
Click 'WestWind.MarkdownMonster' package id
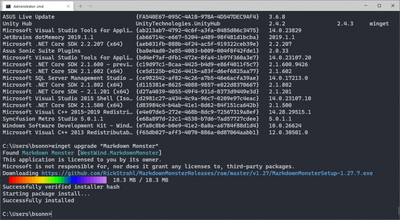pos(119,153)
